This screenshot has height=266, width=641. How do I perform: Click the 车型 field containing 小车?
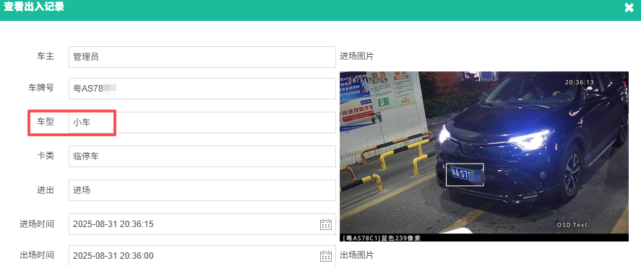[x=202, y=123]
